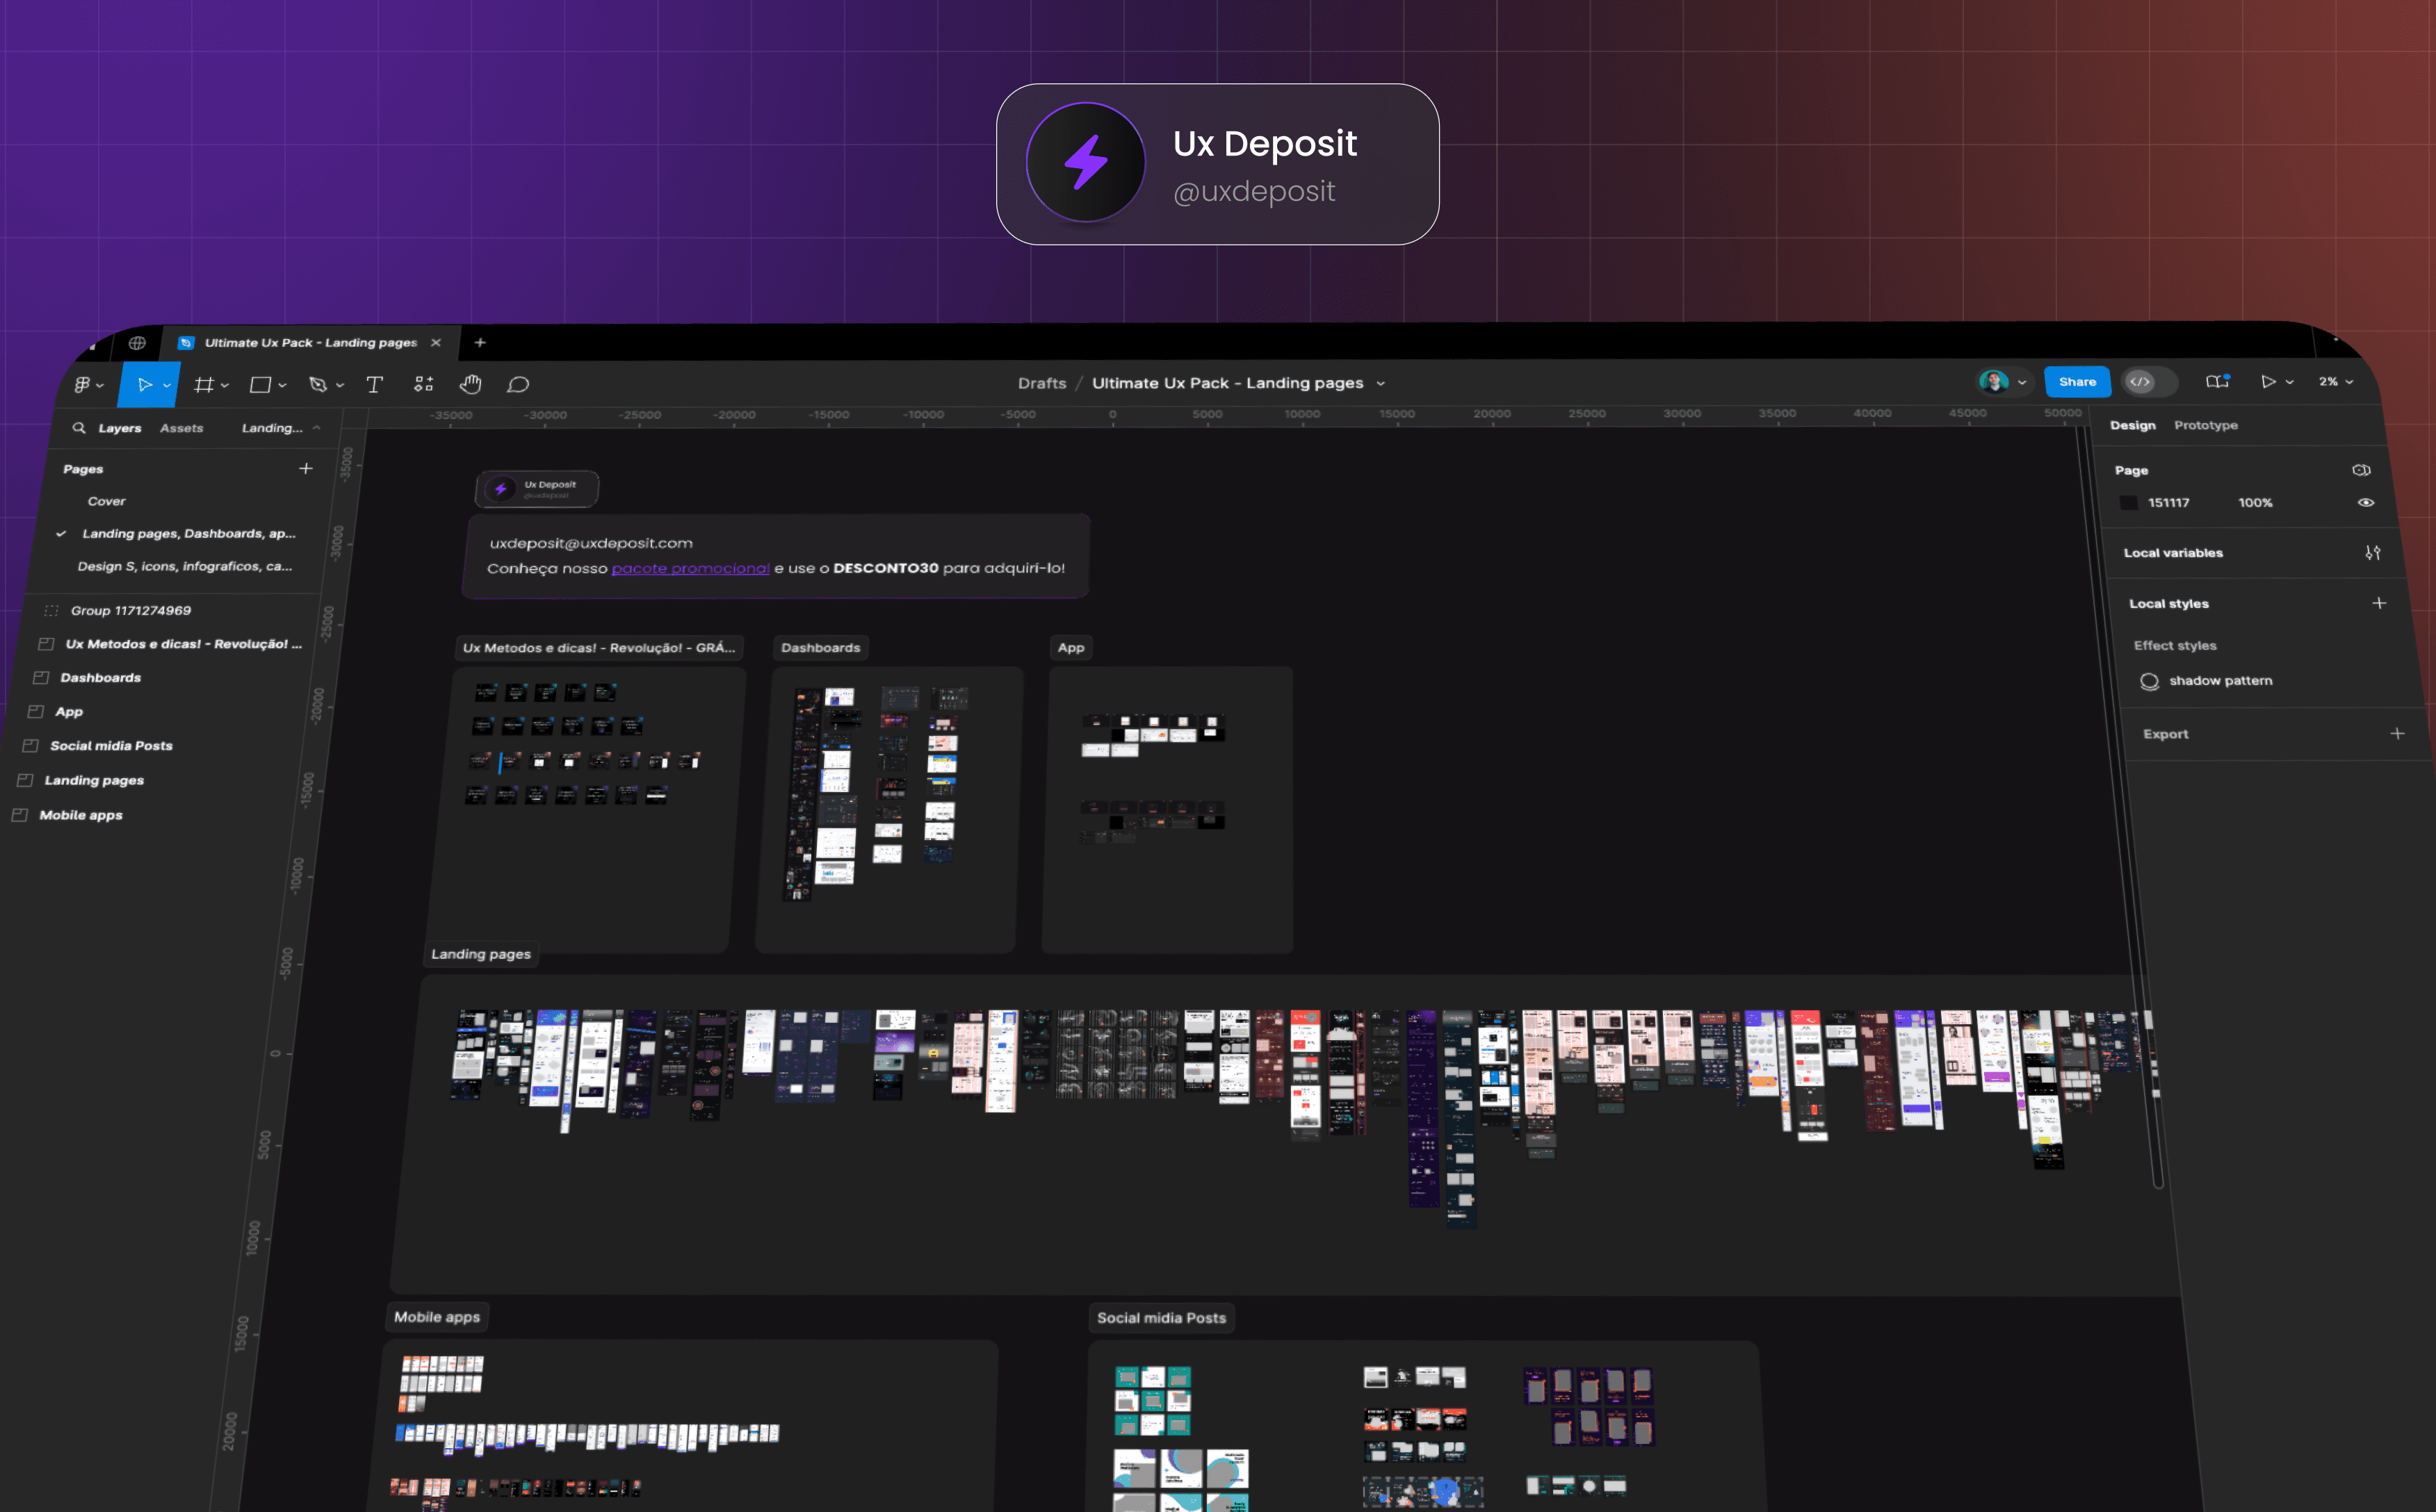The height and width of the screenshot is (1512, 2436).
Task: Select the shadow pattern effect style
Action: point(2219,681)
